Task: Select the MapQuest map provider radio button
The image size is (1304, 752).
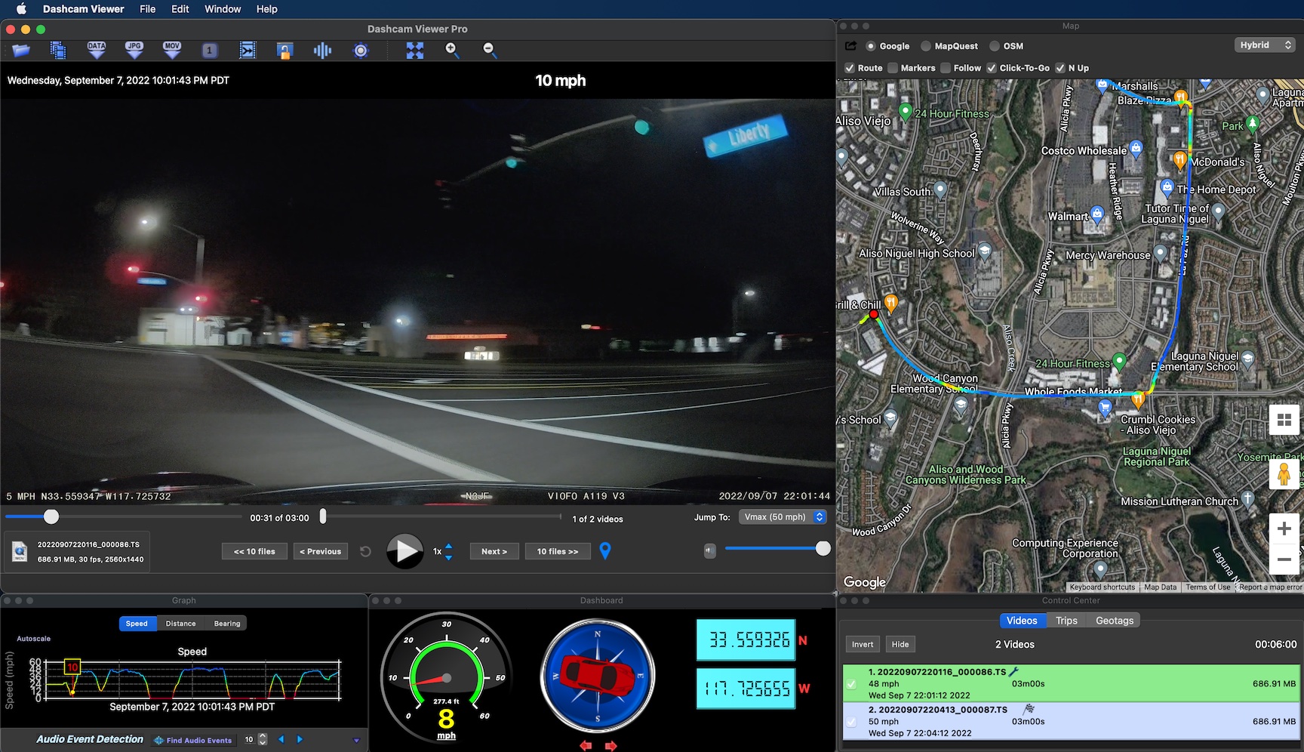Action: tap(926, 46)
